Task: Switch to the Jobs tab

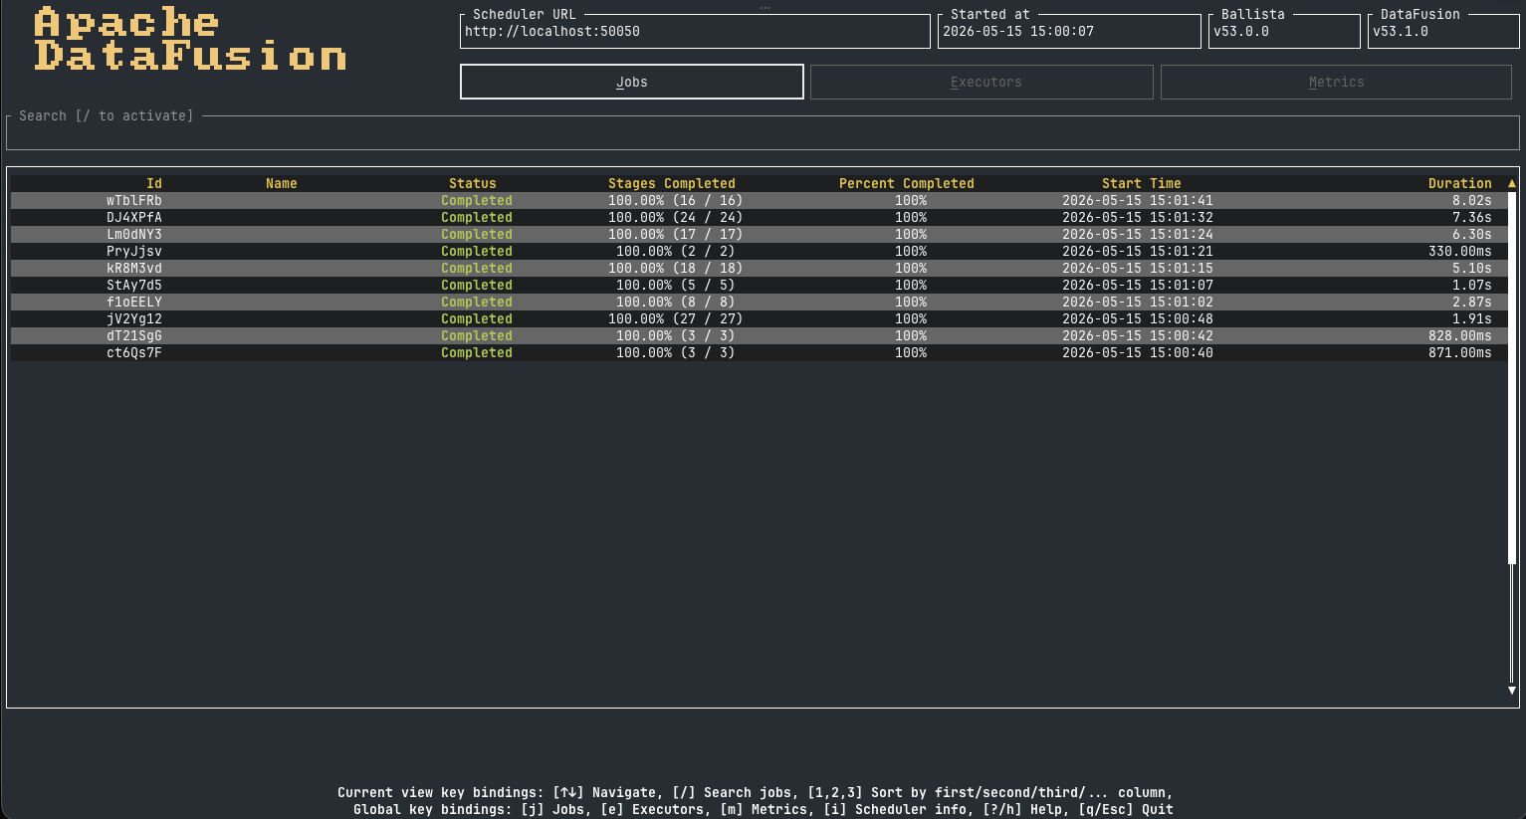Action: click(x=631, y=82)
